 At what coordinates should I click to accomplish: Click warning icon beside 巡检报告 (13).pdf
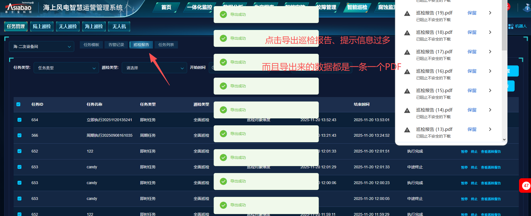pos(407,130)
